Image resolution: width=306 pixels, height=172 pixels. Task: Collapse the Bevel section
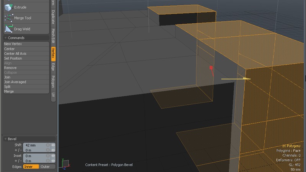point(5,139)
